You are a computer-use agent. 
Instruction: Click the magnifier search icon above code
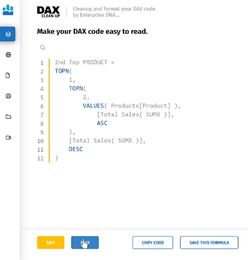pos(43,48)
